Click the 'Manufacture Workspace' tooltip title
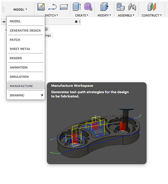 [x=72, y=86]
